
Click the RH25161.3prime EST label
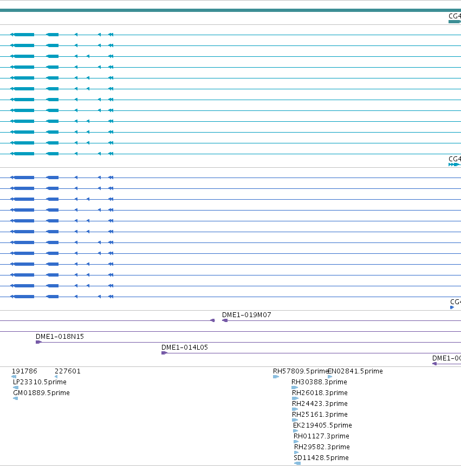320,414
